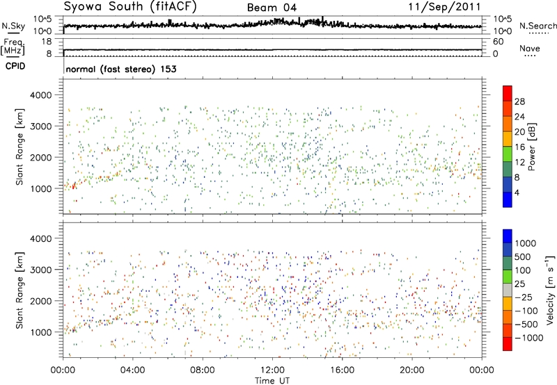Click the 1000 tick on velocity panel range axis

[x=41, y=332]
